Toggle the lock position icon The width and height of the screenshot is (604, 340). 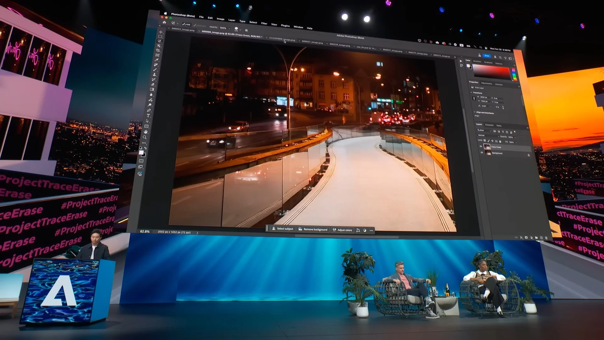coord(492,141)
